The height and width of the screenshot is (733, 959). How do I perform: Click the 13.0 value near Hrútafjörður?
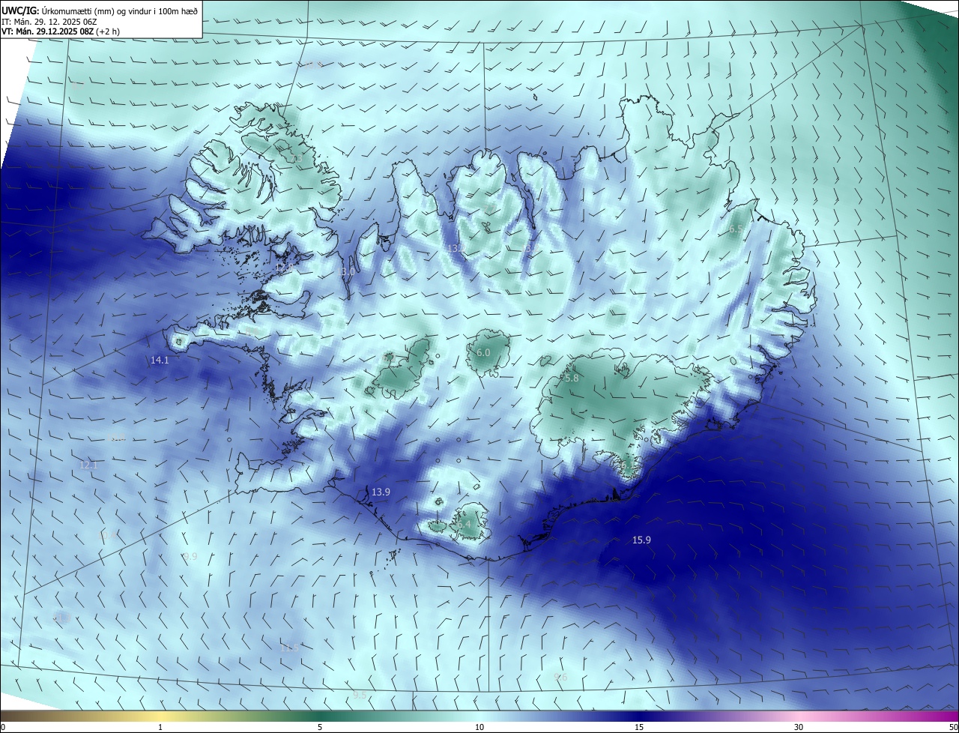[347, 272]
